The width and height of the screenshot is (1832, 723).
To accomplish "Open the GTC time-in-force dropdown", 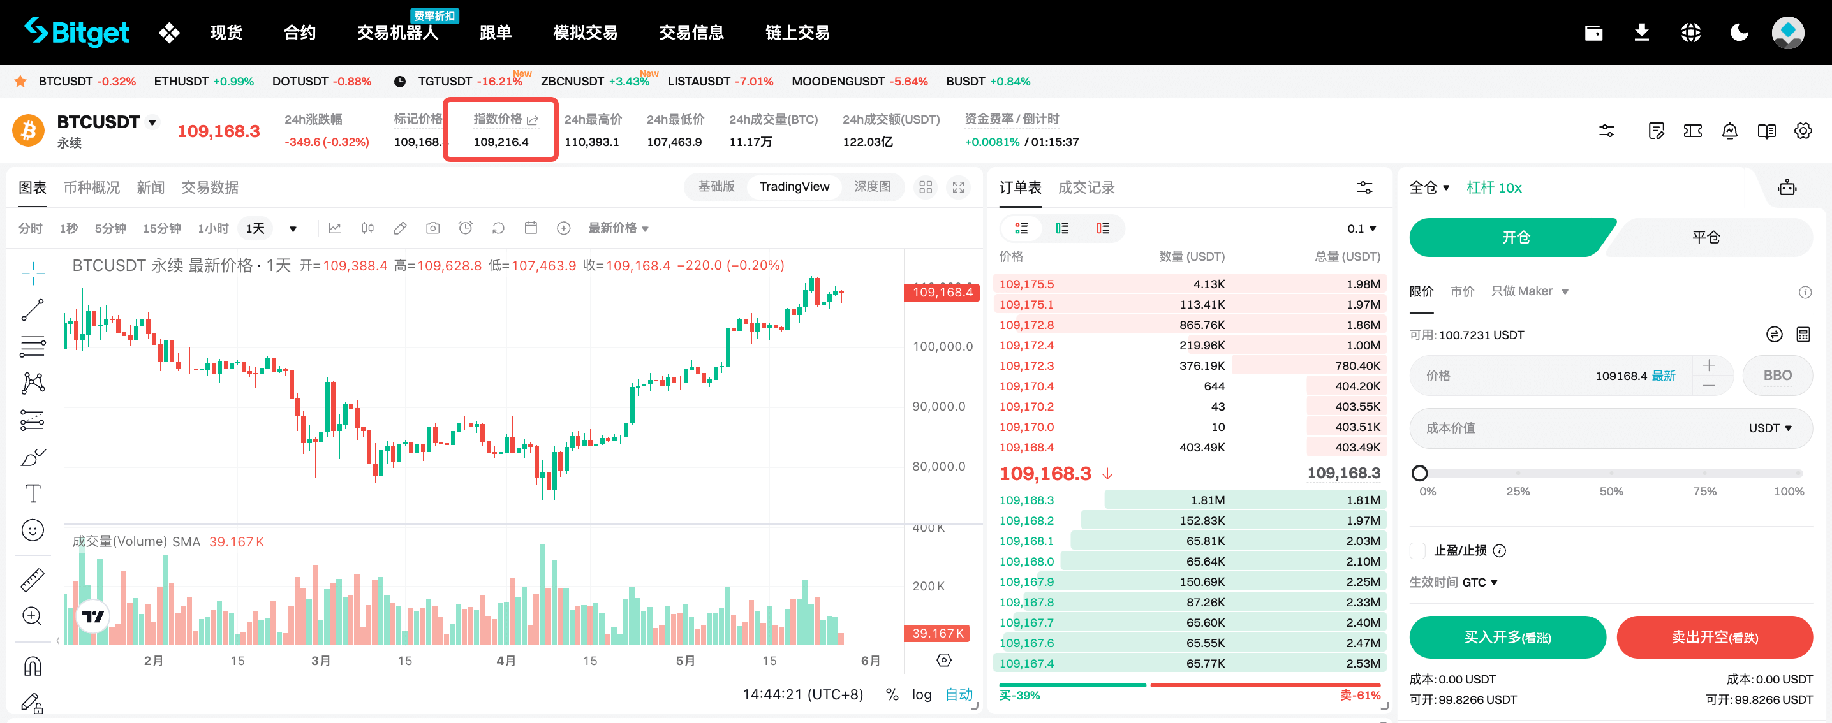I will click(1479, 582).
